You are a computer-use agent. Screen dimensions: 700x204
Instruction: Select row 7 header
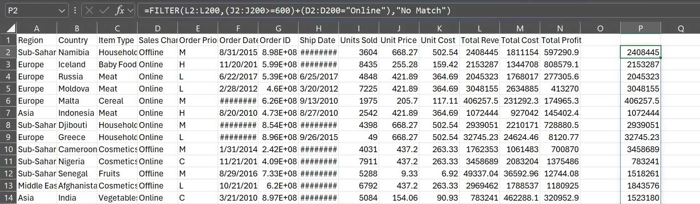8,113
